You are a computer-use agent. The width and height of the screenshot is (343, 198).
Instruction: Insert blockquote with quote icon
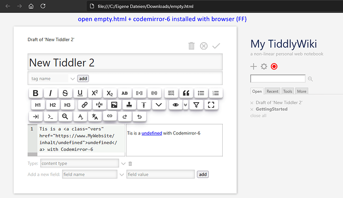tap(186, 93)
